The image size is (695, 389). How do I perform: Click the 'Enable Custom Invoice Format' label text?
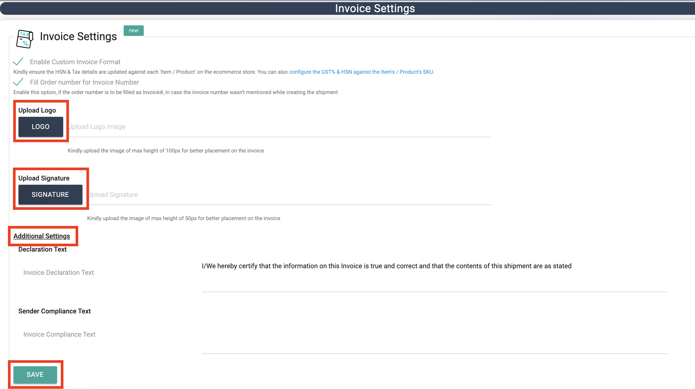click(75, 62)
